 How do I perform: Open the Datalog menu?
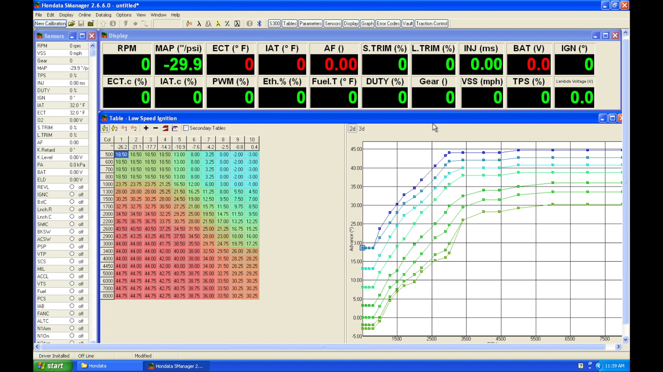[103, 15]
